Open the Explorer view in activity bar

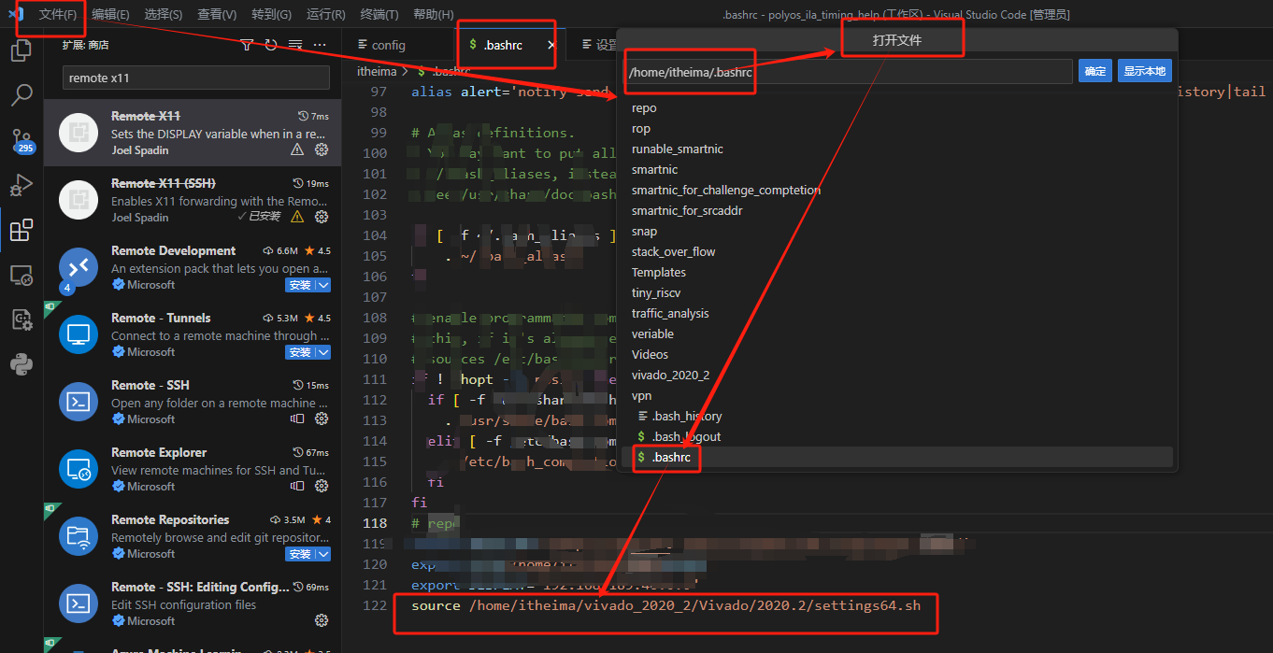[21, 50]
